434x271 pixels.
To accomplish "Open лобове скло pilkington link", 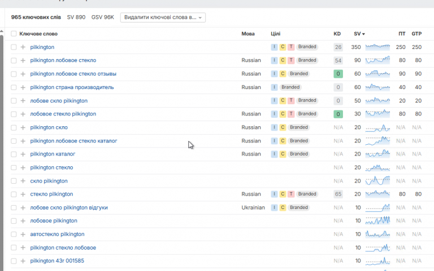I will pos(59,101).
